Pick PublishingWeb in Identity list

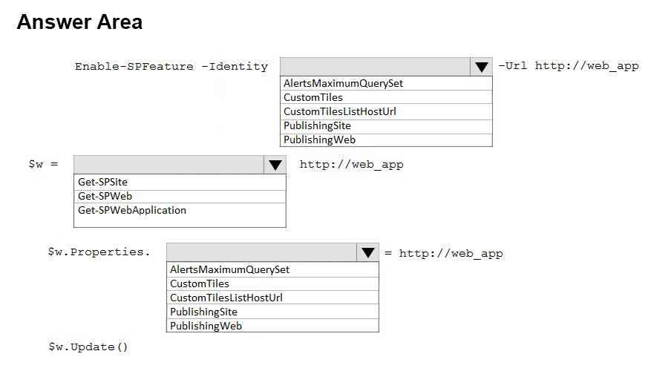(x=319, y=140)
